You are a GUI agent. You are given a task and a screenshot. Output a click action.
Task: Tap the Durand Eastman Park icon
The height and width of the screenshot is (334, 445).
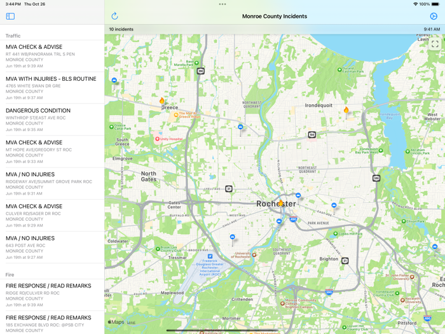coord(339,69)
